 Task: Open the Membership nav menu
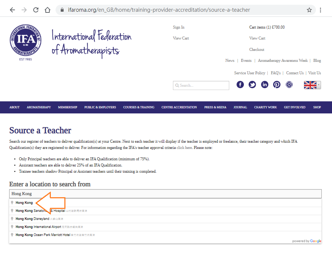click(x=68, y=107)
